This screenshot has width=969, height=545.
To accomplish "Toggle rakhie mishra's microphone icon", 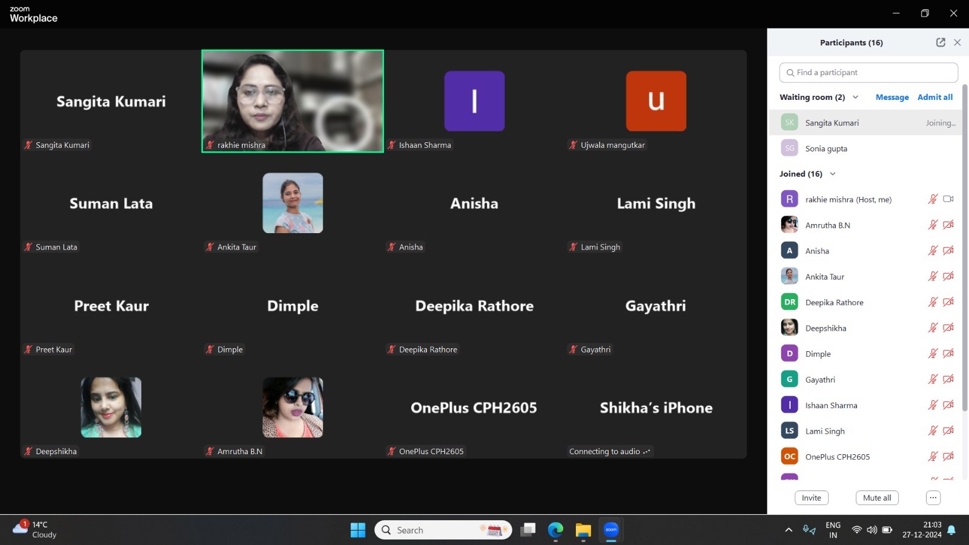I will click(933, 199).
